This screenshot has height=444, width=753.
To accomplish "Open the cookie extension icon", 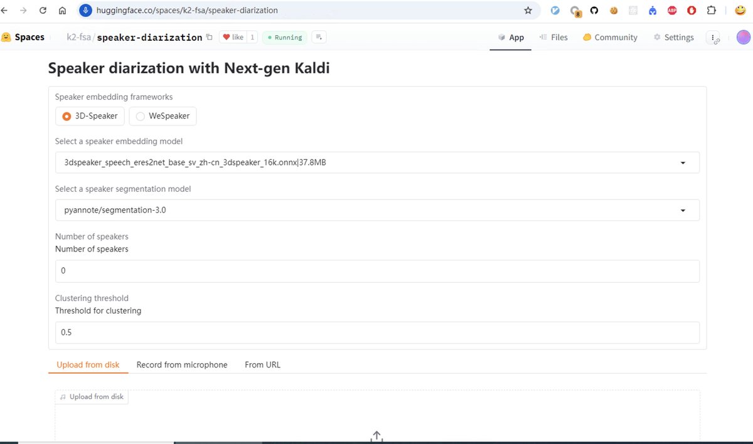I will click(x=614, y=11).
